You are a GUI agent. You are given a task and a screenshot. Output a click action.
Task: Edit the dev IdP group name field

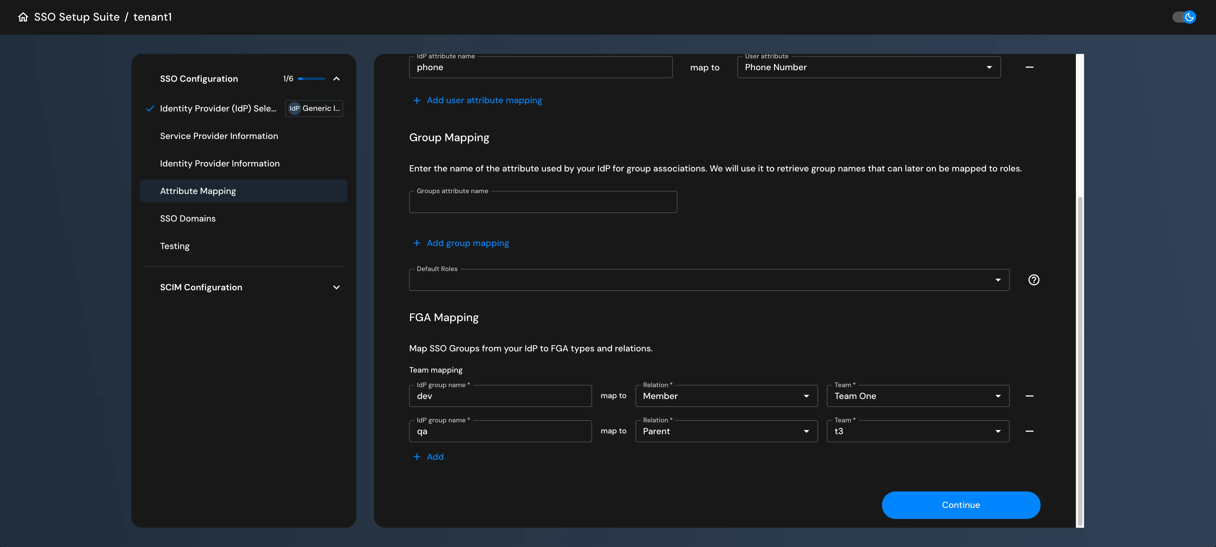500,396
